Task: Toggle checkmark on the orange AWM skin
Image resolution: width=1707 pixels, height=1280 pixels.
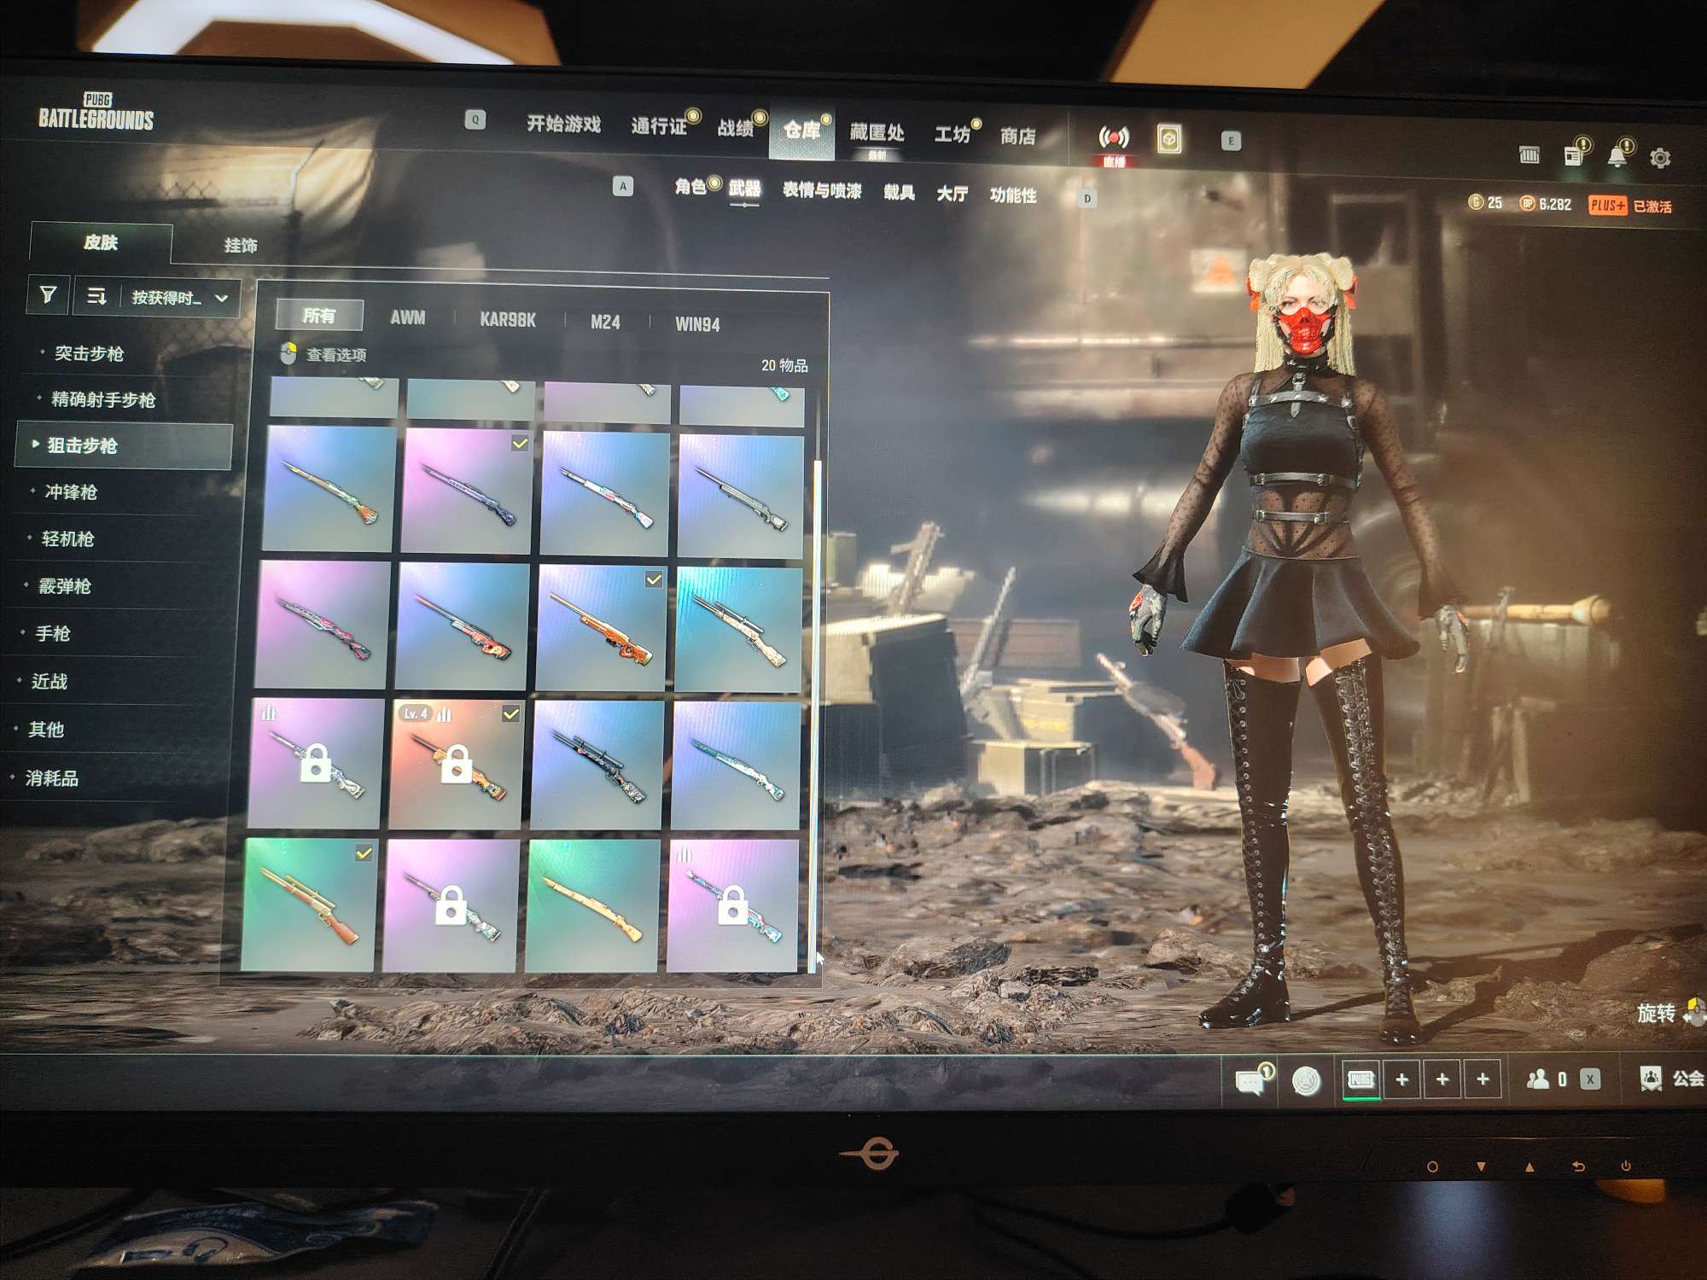Action: pos(654,579)
